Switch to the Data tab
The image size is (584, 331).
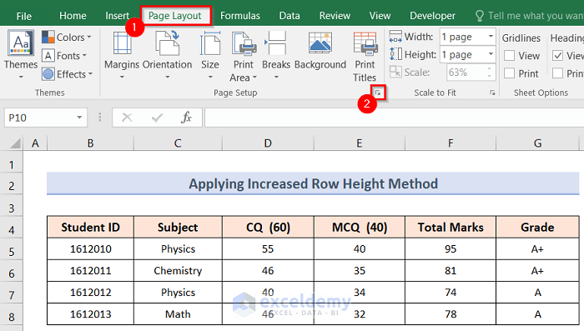tap(289, 16)
